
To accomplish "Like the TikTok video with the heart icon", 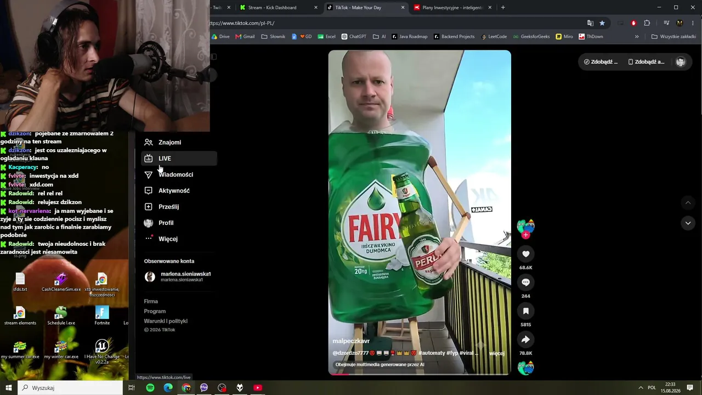I will coord(525,254).
